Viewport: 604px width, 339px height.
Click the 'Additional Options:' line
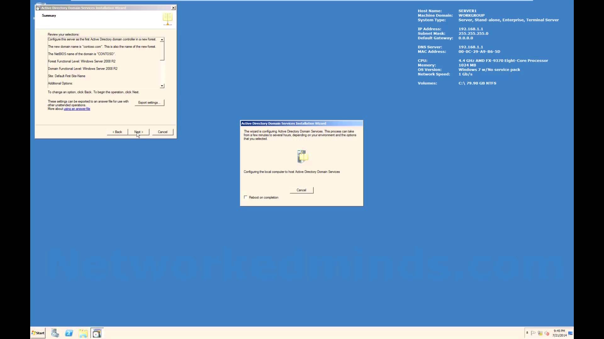[60, 83]
